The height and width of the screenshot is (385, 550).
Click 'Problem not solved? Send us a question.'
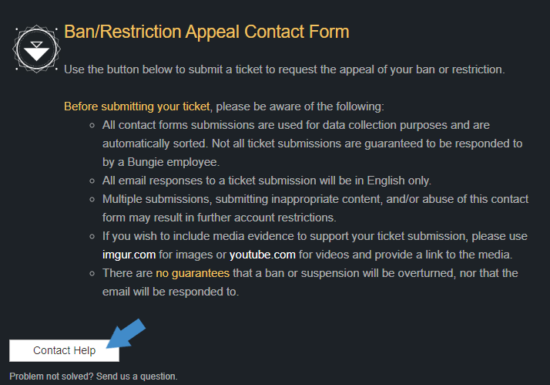(x=93, y=377)
